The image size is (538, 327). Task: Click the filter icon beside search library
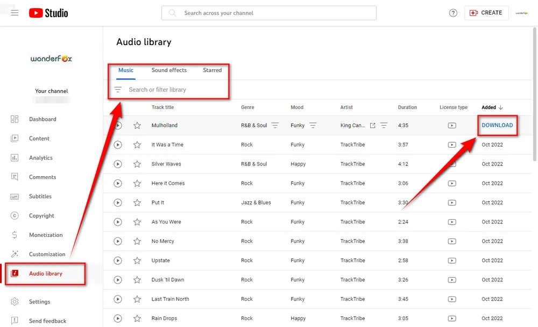coord(118,90)
